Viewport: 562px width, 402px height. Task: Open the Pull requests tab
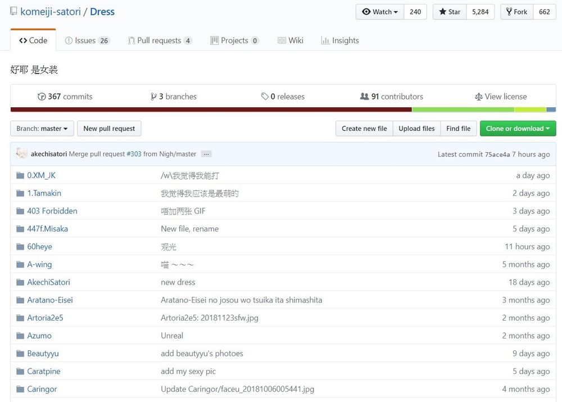coord(160,40)
